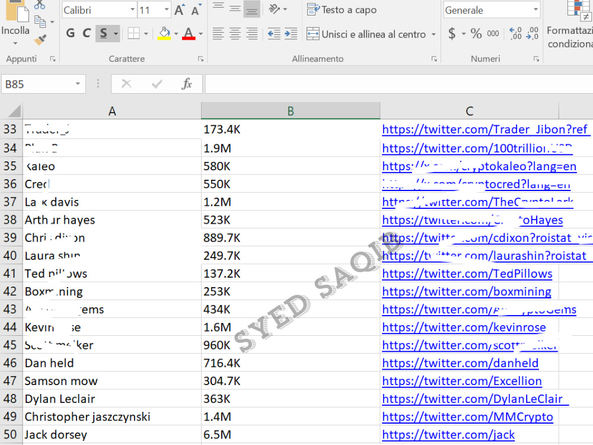This screenshot has height=445, width=593.
Task: Increase decimal places
Action: (x=515, y=34)
